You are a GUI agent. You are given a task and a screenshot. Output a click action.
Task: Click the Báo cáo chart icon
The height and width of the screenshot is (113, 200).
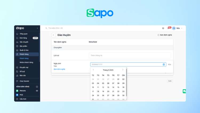click(x=17, y=76)
